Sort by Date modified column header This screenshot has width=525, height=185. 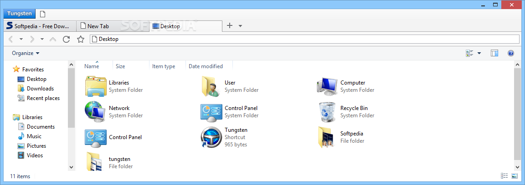206,66
